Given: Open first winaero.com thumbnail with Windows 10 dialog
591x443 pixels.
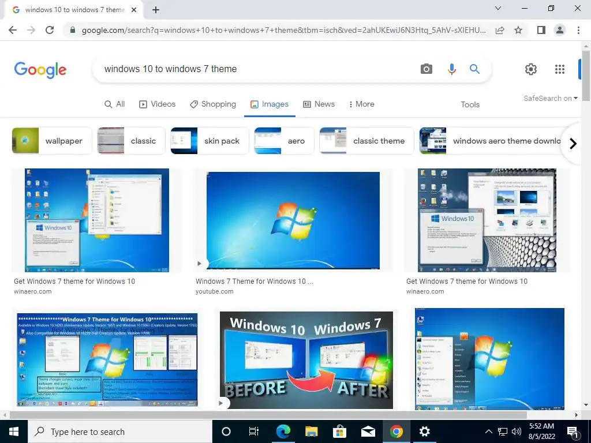Looking at the screenshot, I should tap(97, 220).
